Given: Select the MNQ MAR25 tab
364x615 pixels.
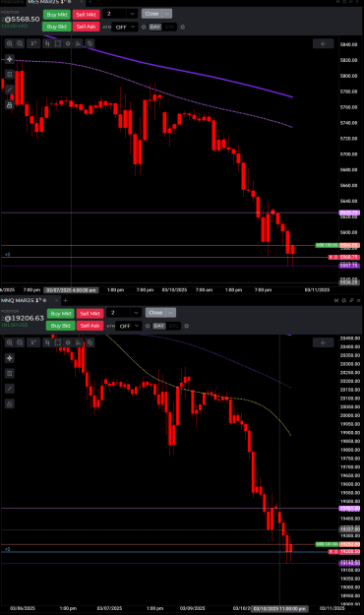Looking at the screenshot, I should point(23,300).
